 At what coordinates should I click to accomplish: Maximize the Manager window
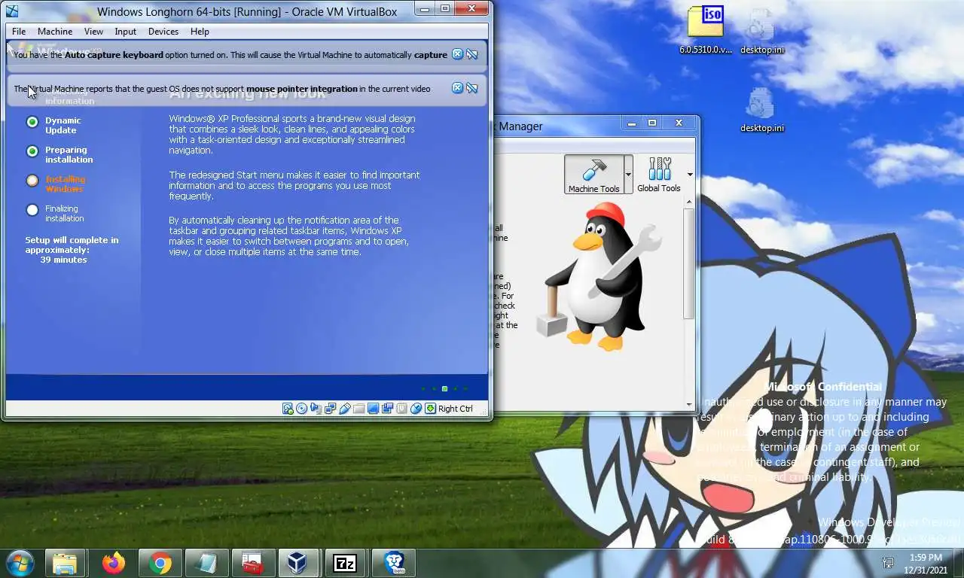(652, 123)
